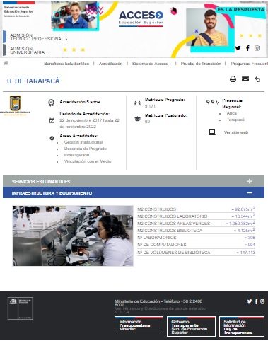
Task: Open the header Instagram icon
Action: (257, 48)
